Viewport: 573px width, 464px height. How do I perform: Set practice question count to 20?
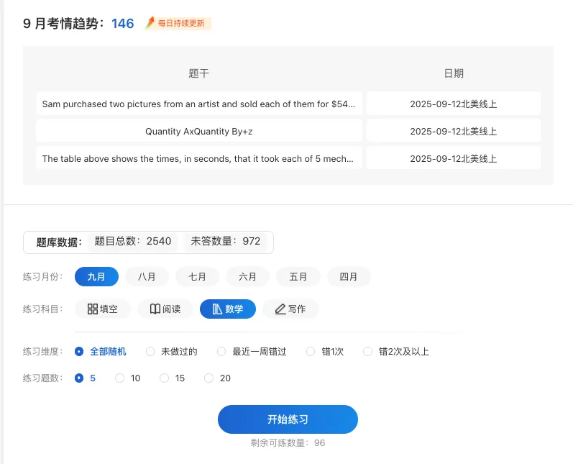(x=209, y=378)
